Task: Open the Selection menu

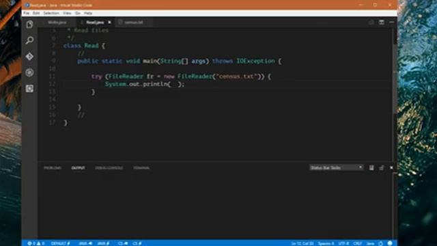Action: click(x=51, y=13)
